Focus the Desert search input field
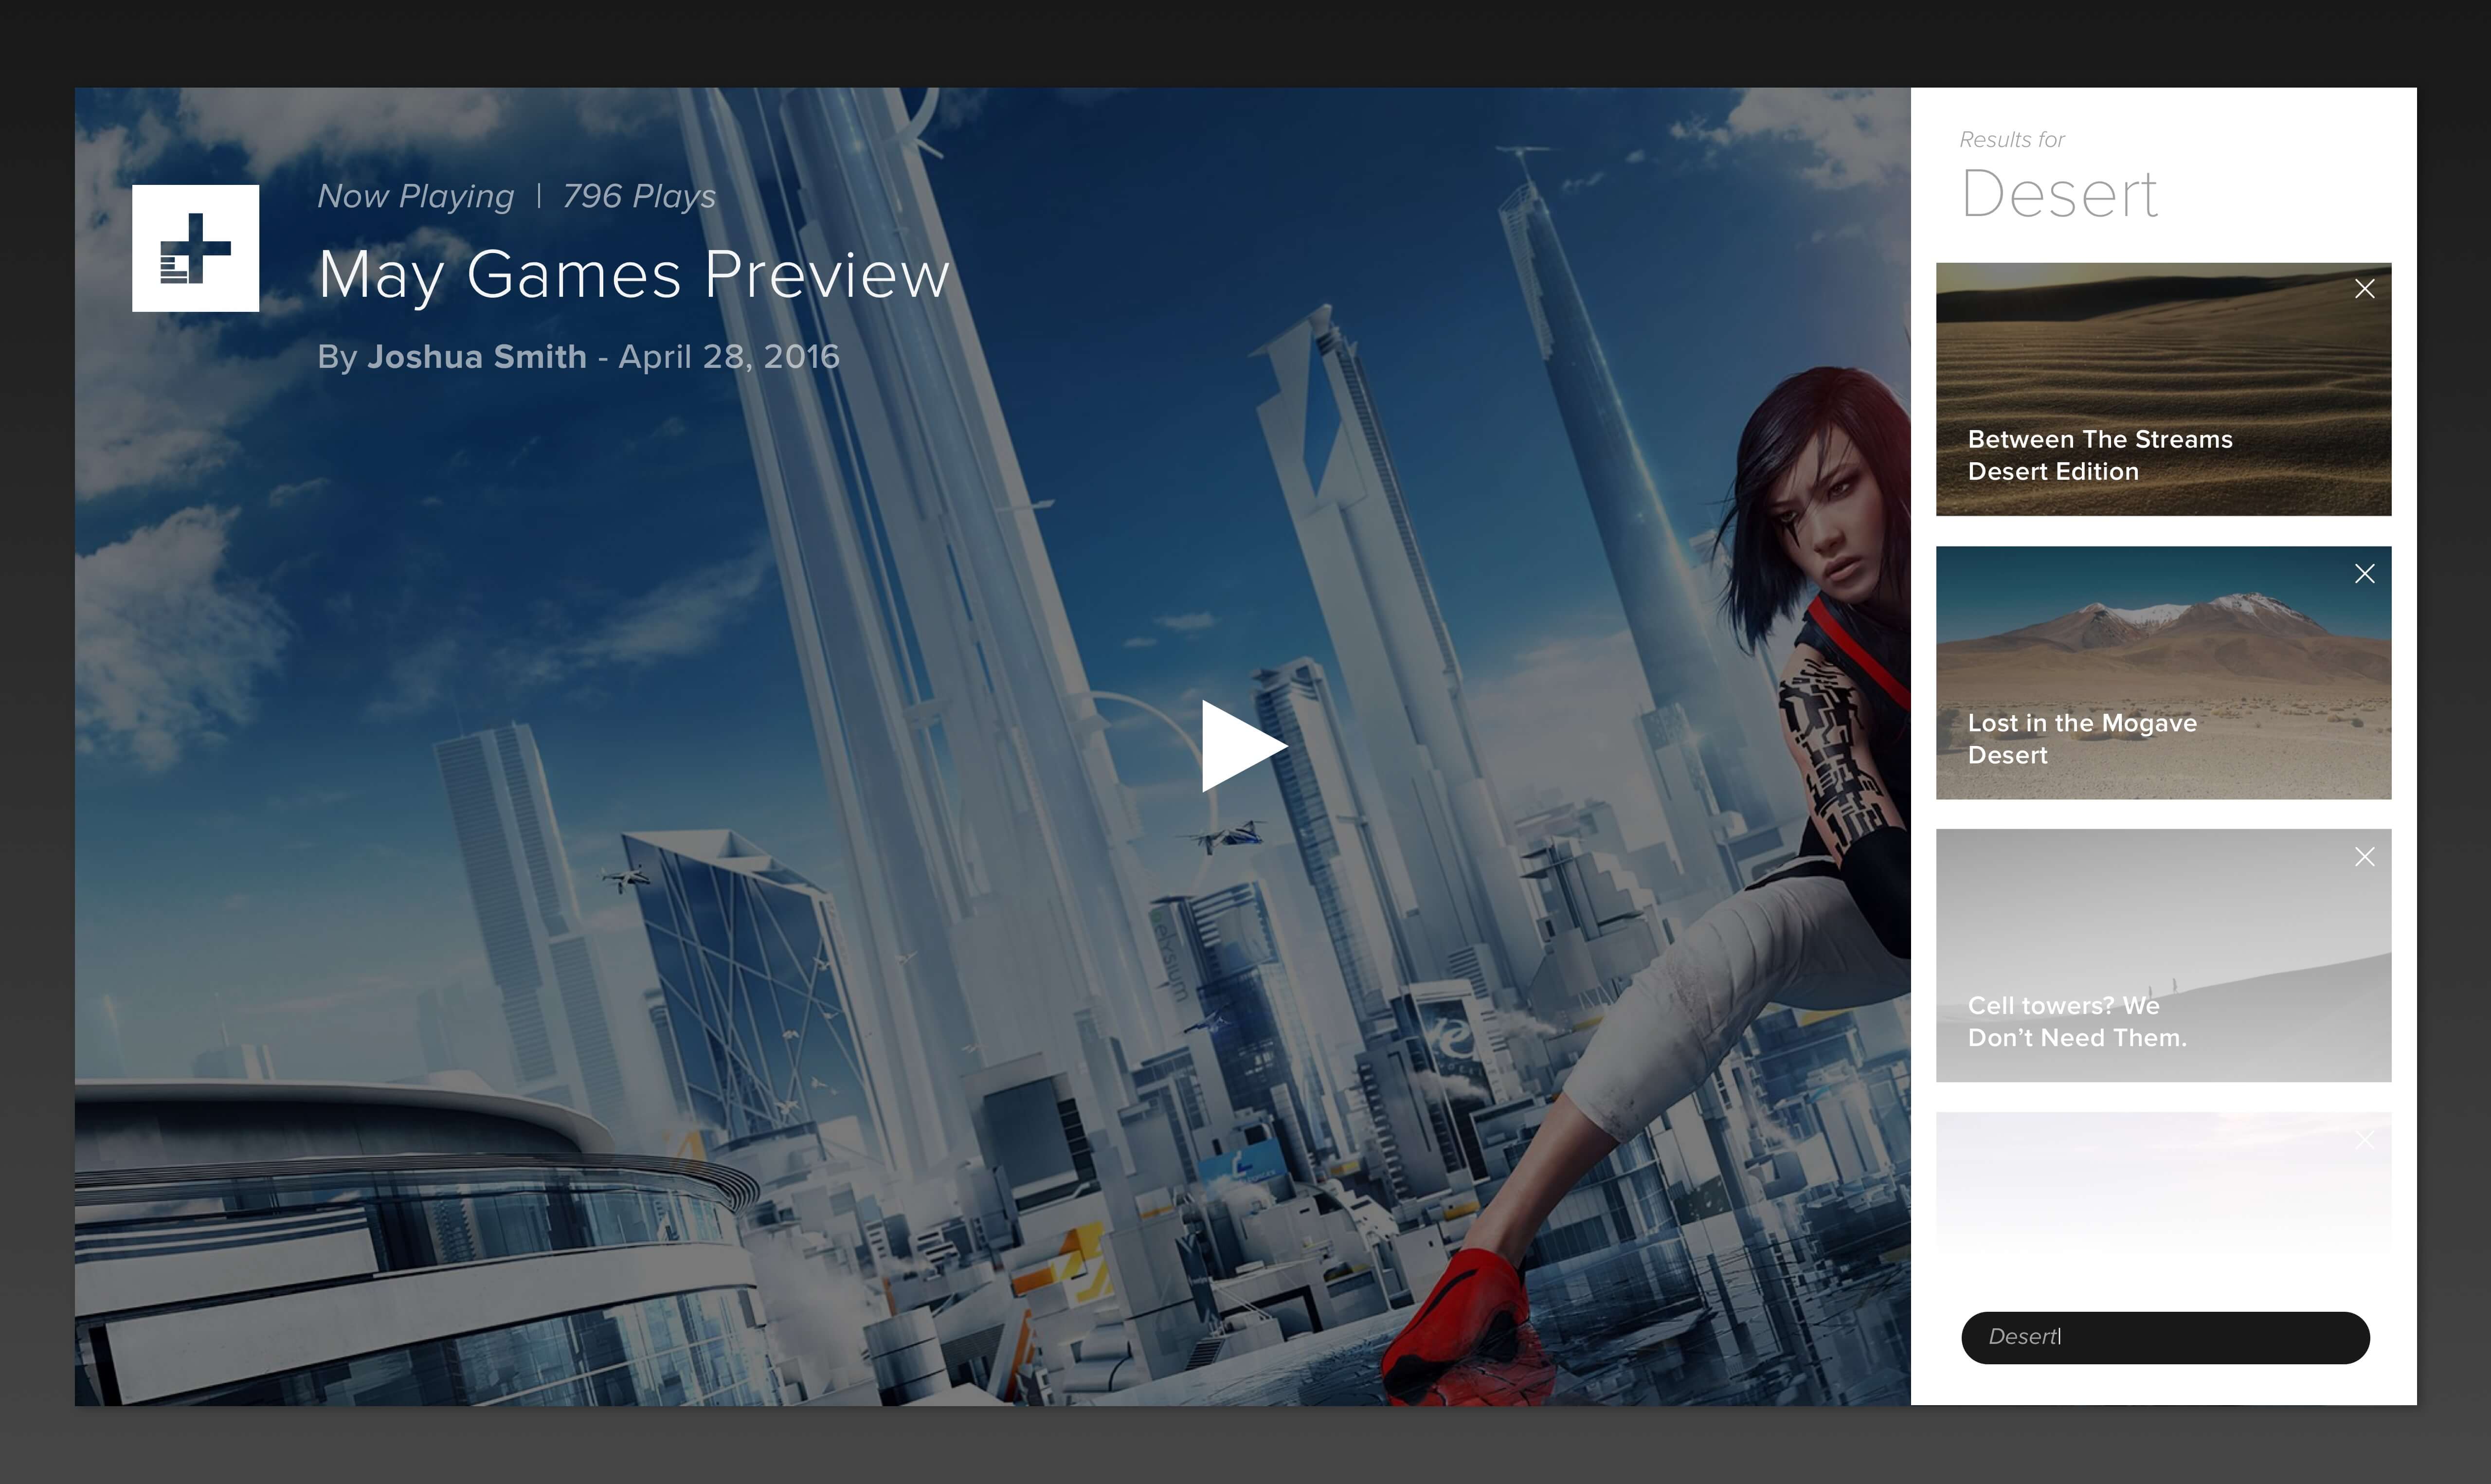This screenshot has width=2491, height=1484. click(x=2165, y=1337)
